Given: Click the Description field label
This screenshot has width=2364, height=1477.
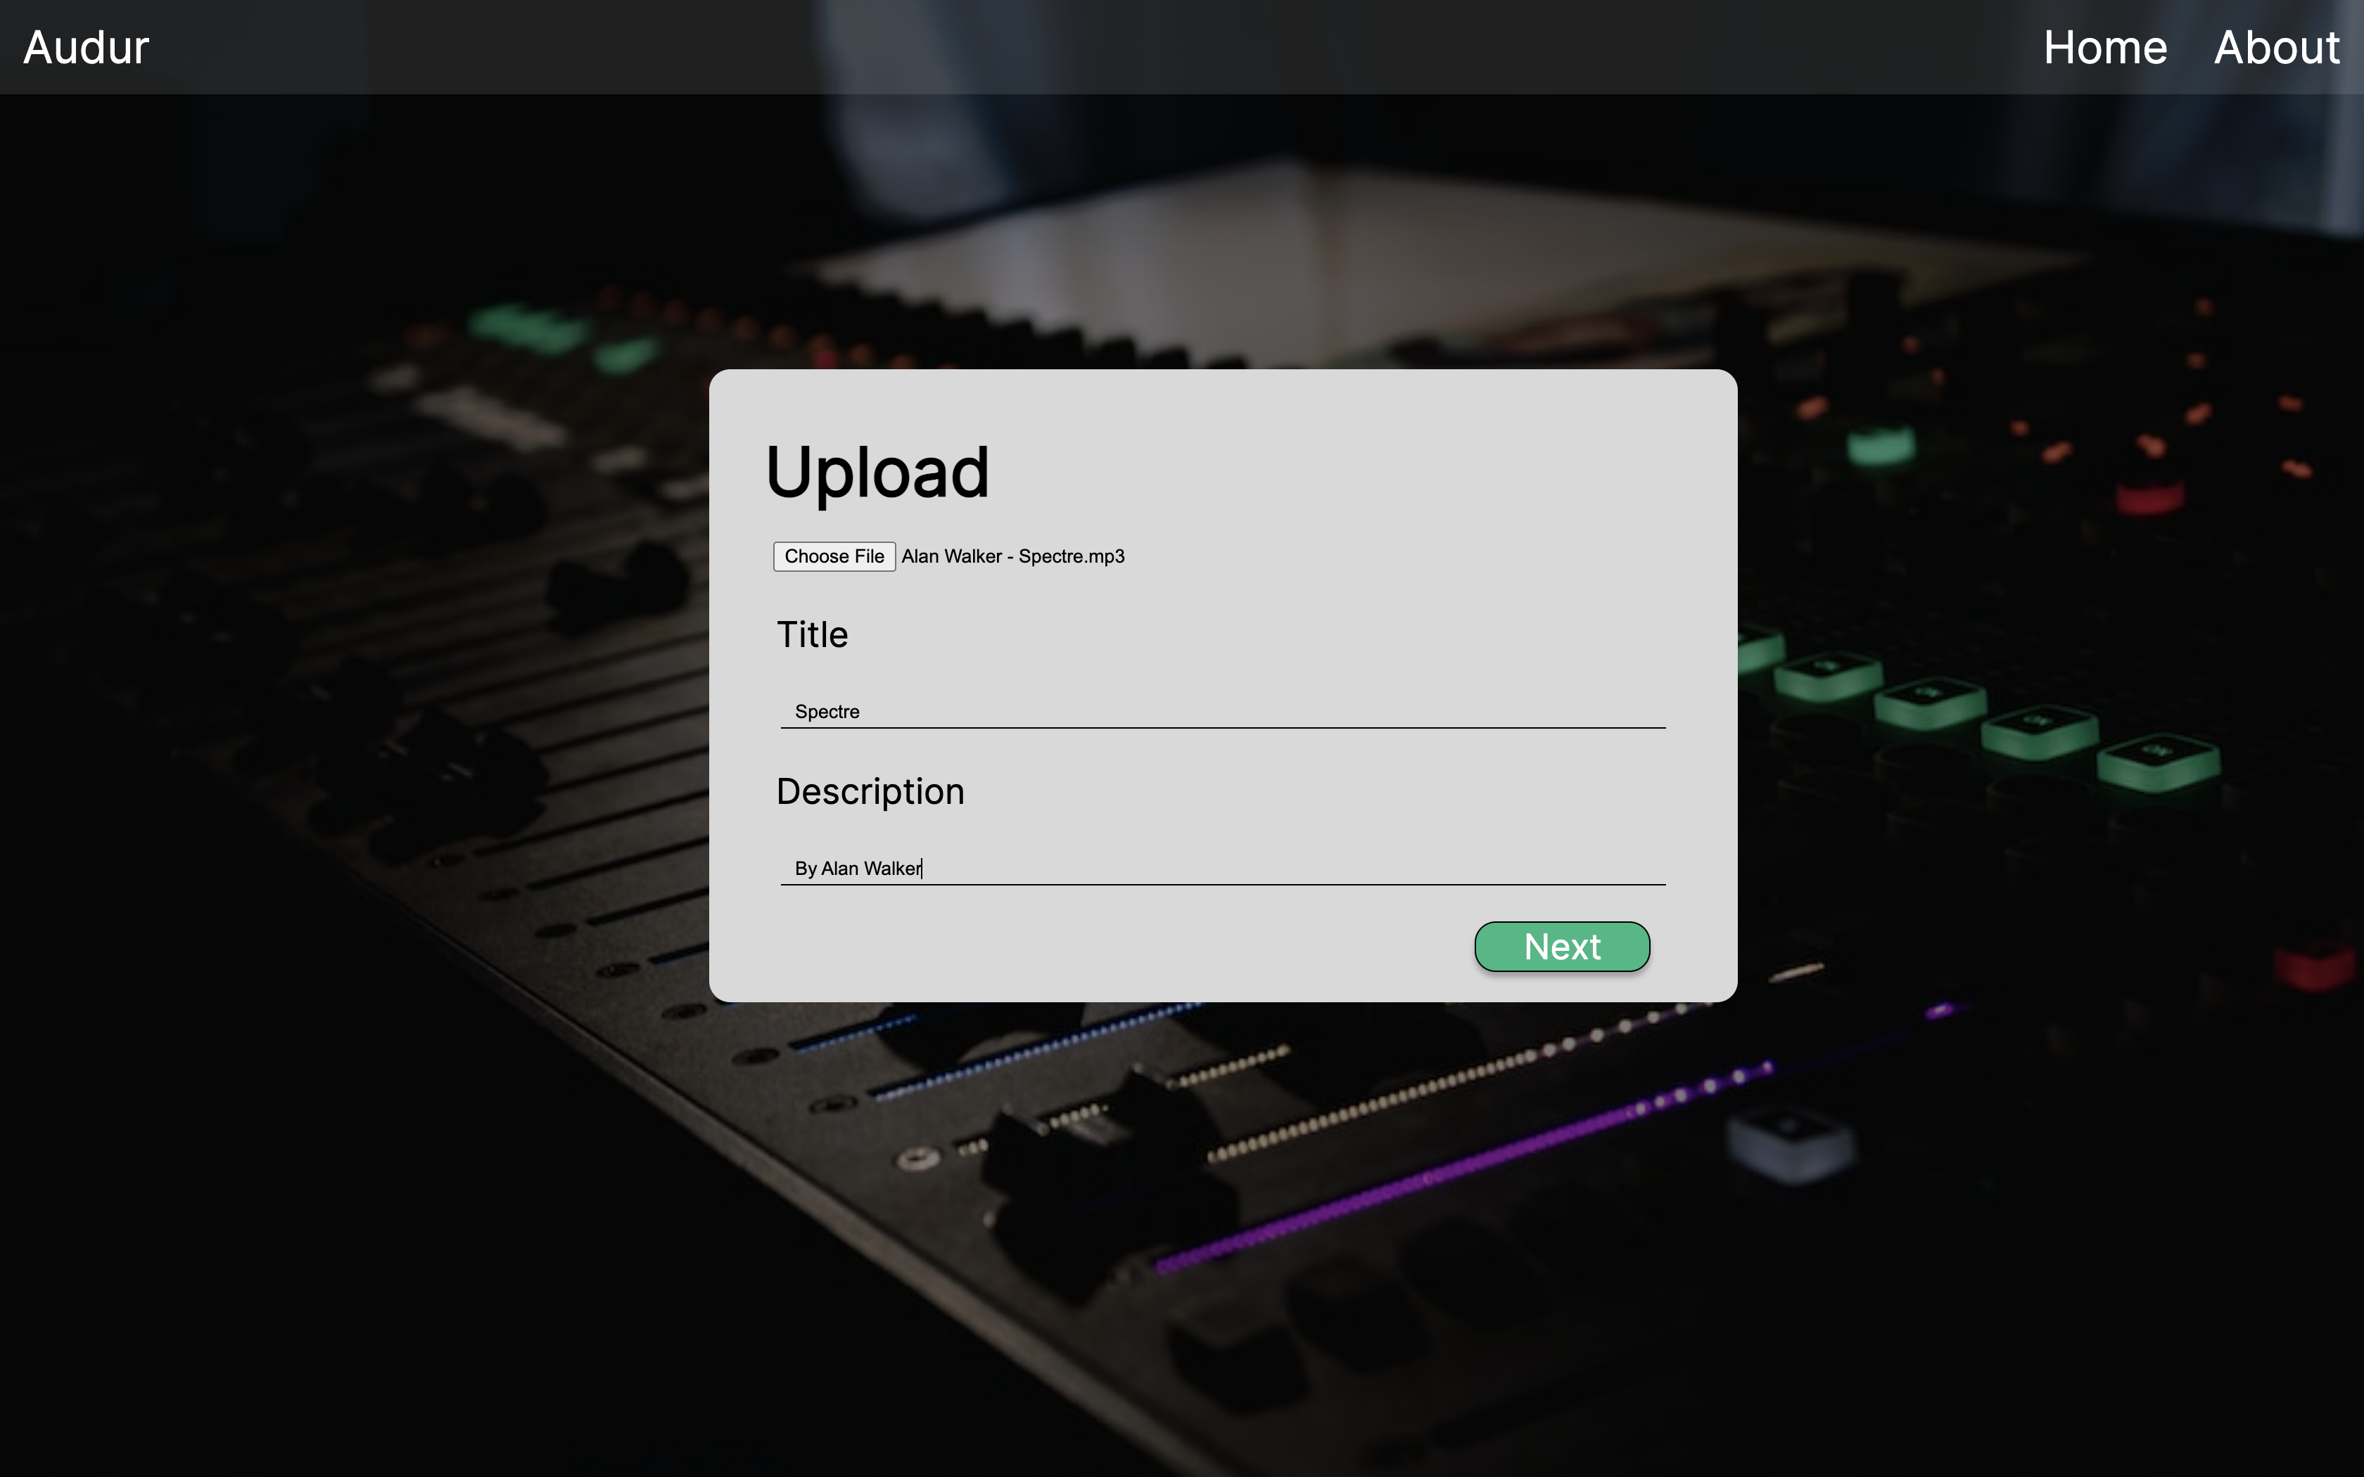Looking at the screenshot, I should (x=870, y=791).
